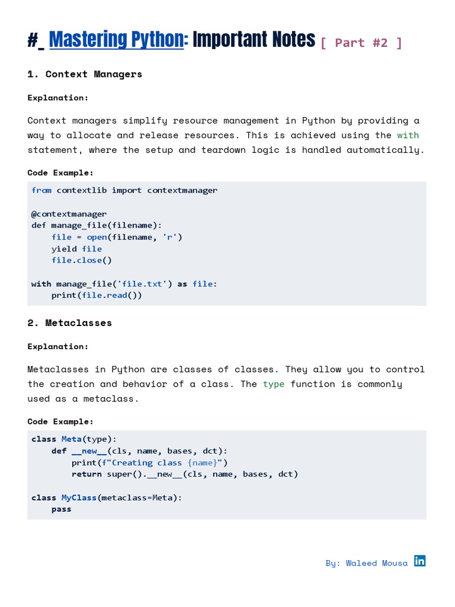Click the 'yield file' line in the code
Viewport: 455px width, 607px height.
pyautogui.click(x=76, y=249)
